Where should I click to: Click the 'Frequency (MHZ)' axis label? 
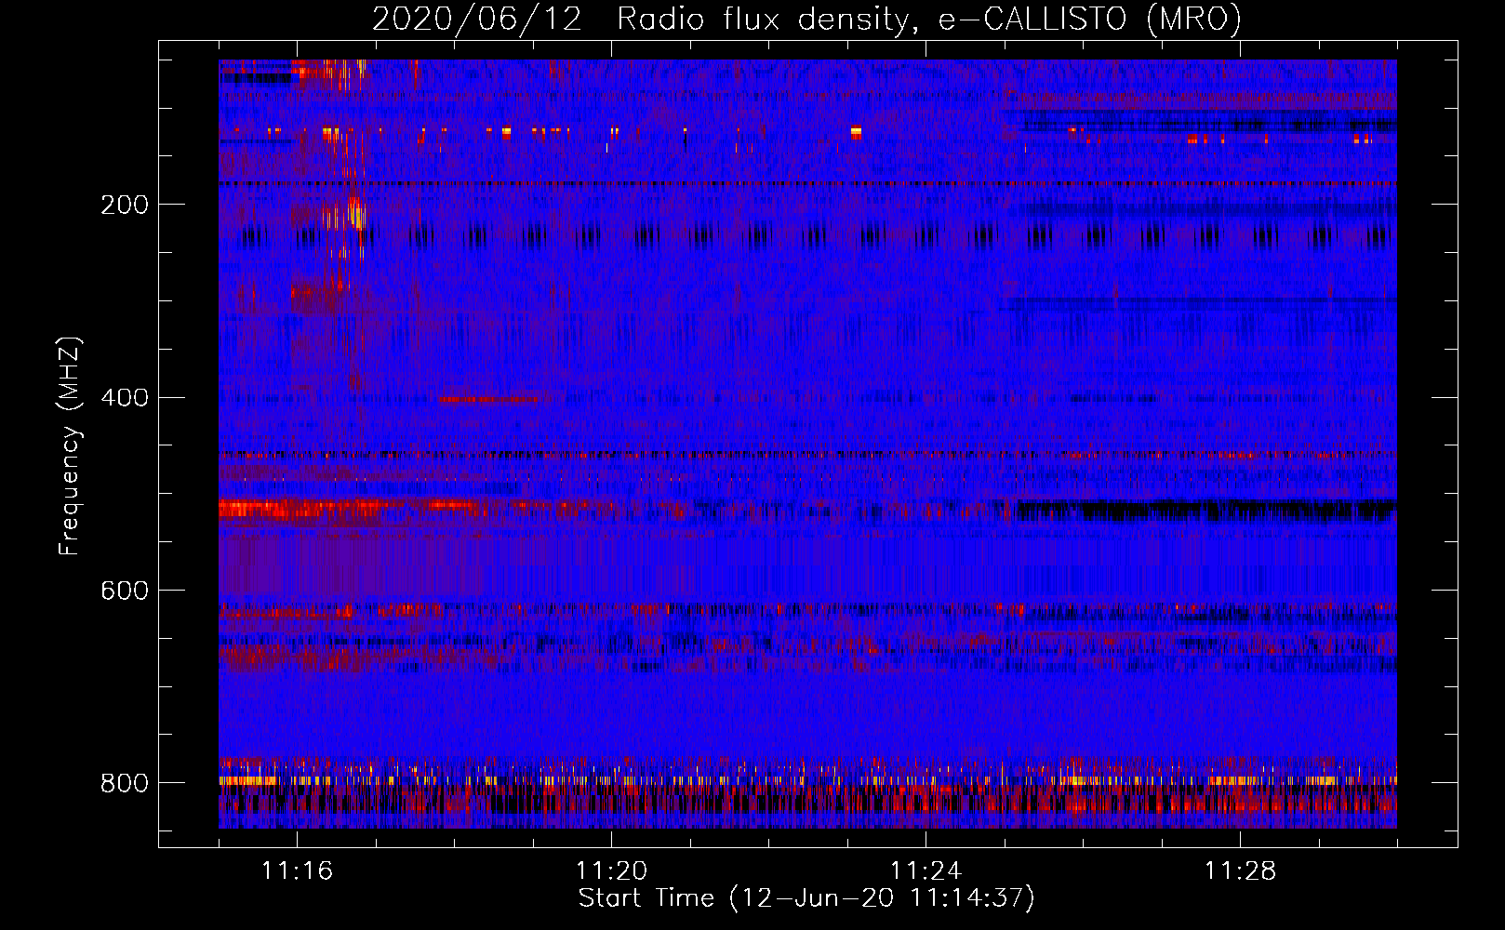70,446
